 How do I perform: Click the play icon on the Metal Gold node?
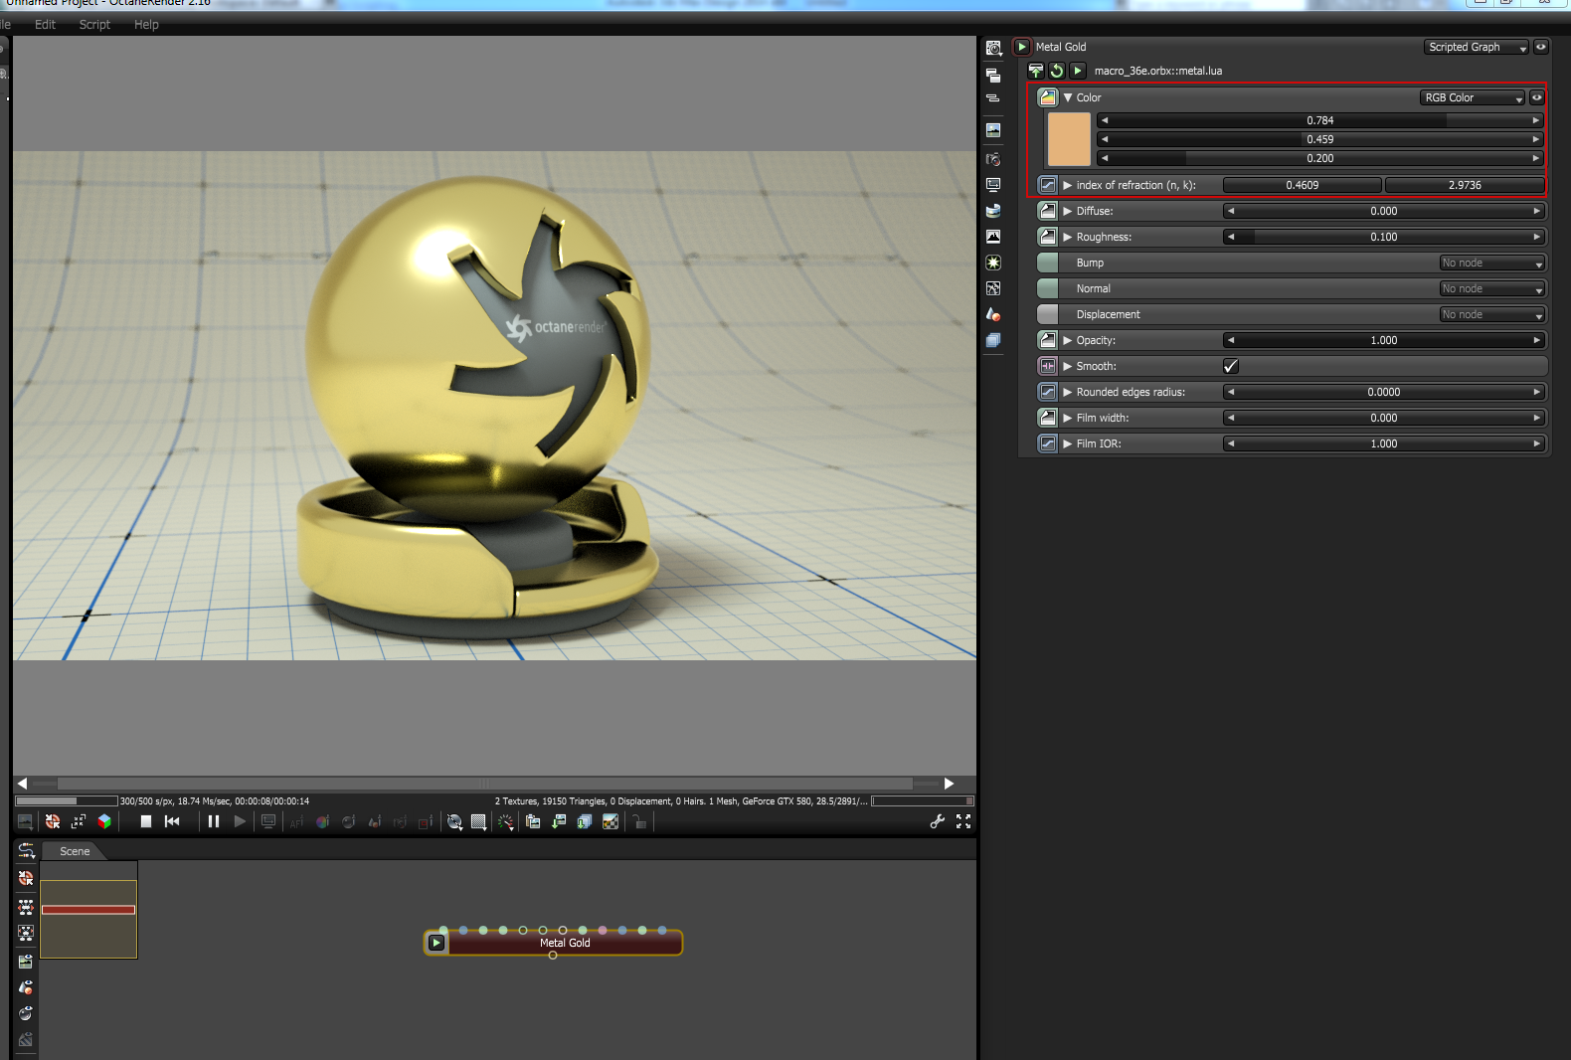coord(436,943)
